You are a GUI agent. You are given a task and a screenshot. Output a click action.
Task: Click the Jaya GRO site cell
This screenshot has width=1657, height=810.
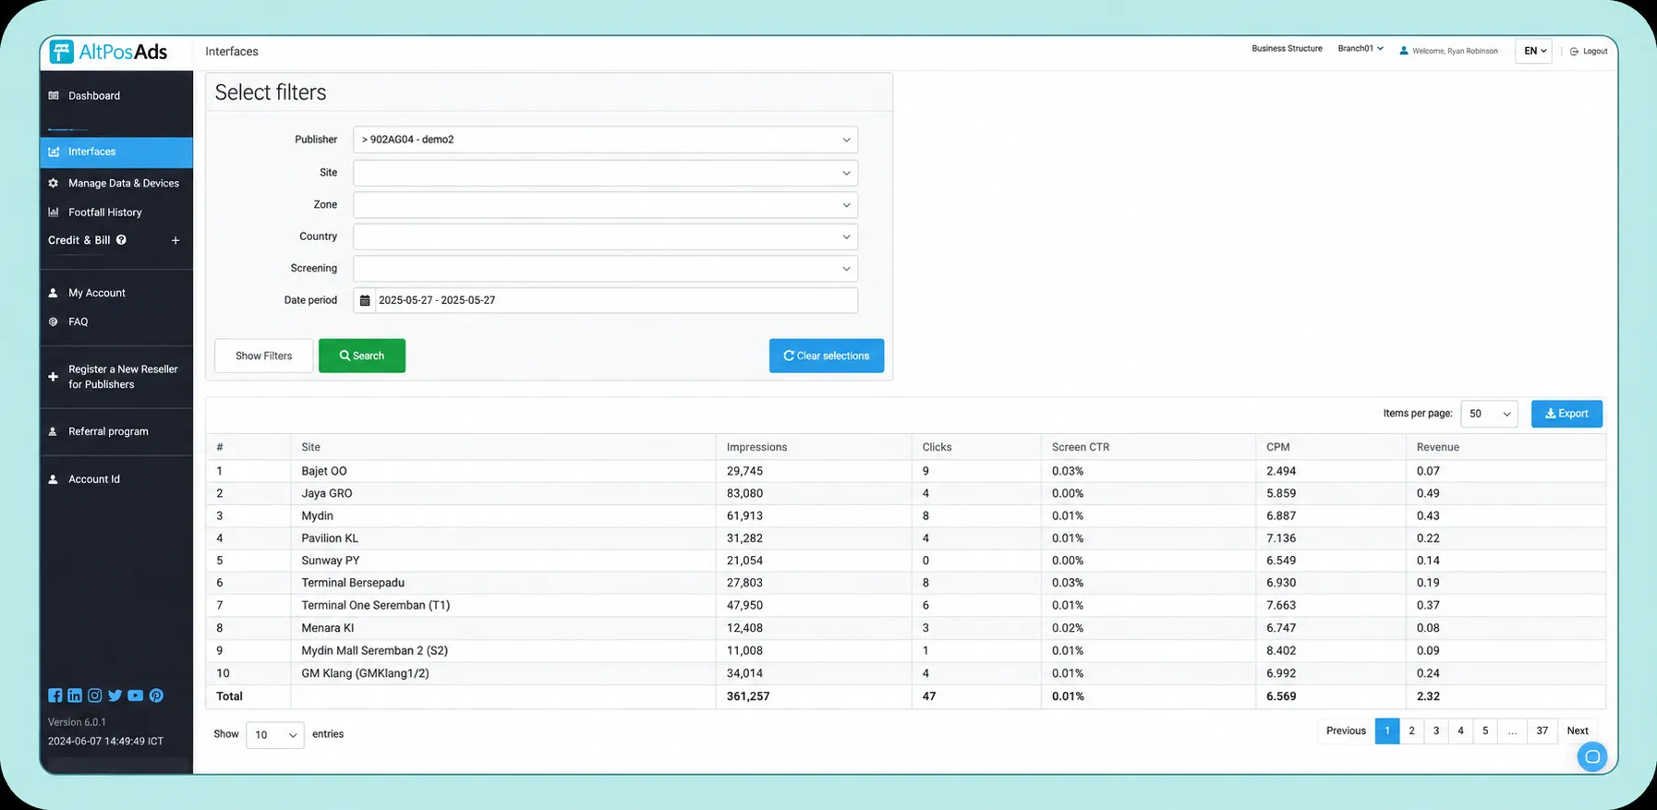(x=502, y=493)
